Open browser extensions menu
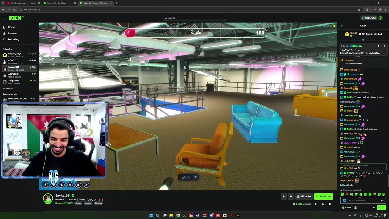This screenshot has width=389, height=219. (367, 9)
